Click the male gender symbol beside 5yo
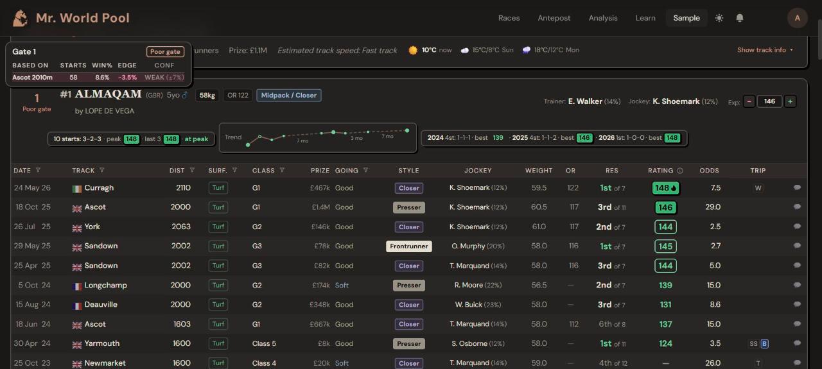The image size is (822, 369). [185, 95]
